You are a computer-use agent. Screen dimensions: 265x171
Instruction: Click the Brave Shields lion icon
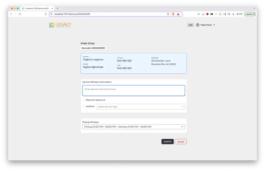pos(173,14)
